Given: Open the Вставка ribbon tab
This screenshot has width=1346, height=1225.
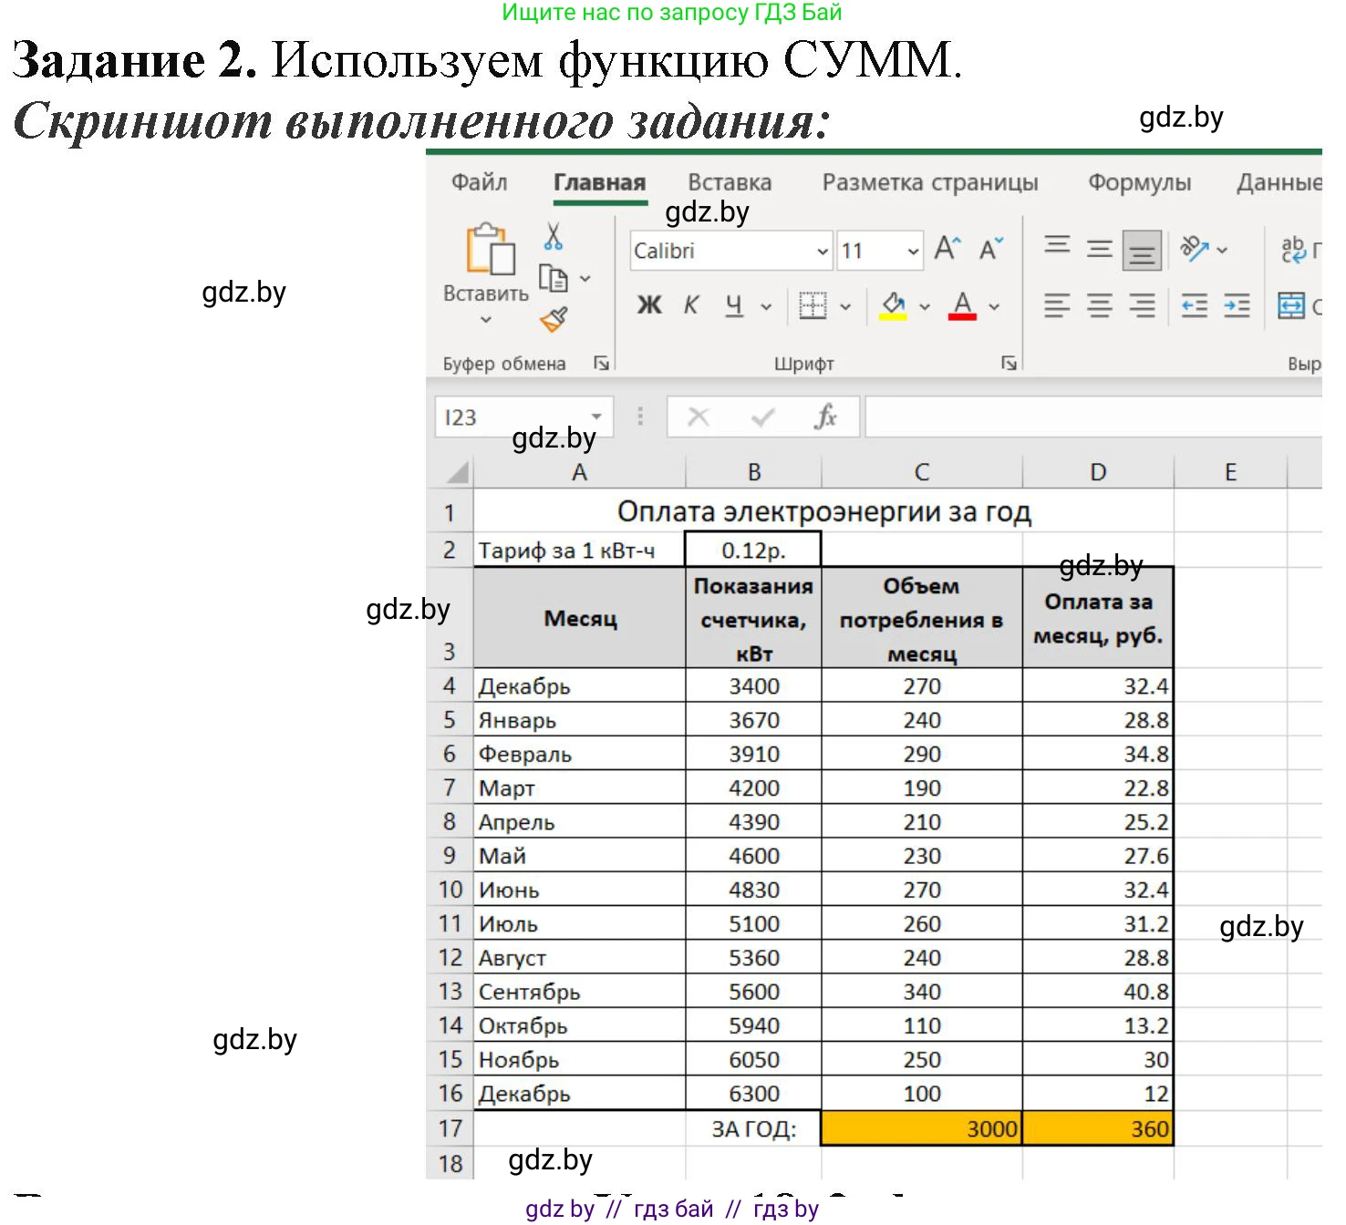Looking at the screenshot, I should (730, 182).
